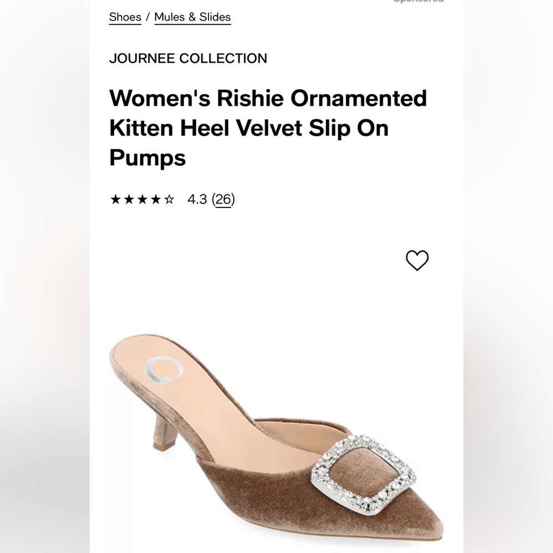
Task: Click the breadcrumb slash separator
Action: [148, 17]
